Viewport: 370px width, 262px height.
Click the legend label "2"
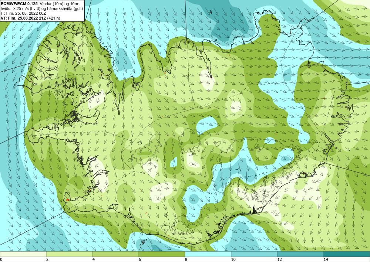point(47,259)
